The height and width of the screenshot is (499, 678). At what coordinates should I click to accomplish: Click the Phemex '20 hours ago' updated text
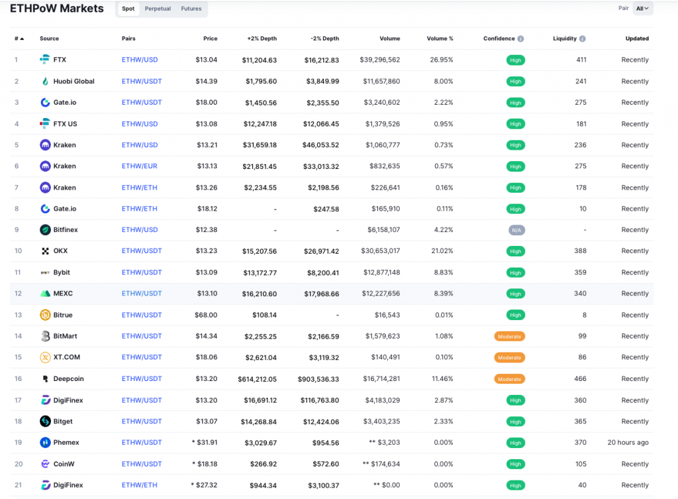628,442
